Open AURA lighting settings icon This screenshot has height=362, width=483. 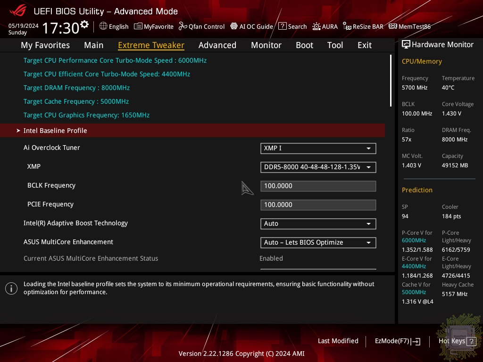point(316,26)
